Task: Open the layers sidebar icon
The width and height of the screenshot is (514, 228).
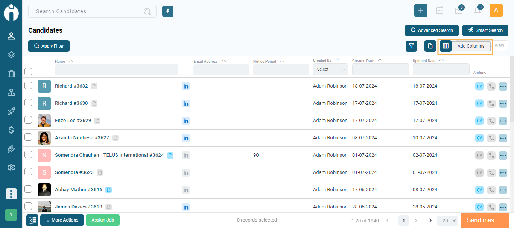Action: click(11, 55)
